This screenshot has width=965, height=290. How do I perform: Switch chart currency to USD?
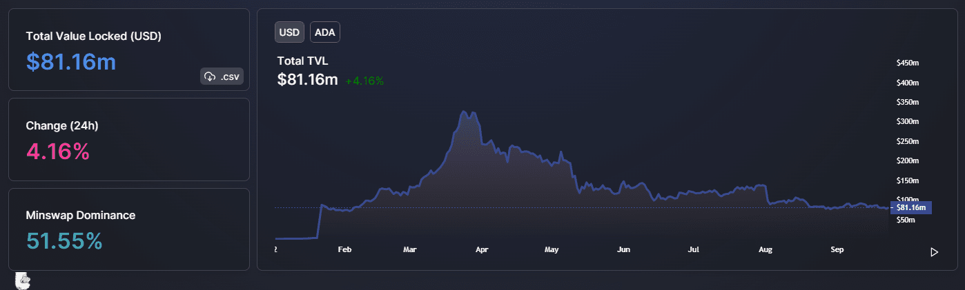pos(289,32)
